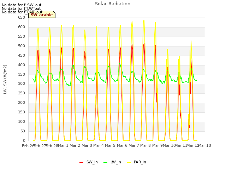Click the y-axis label LW, SW (W/m2)

click(5, 79)
